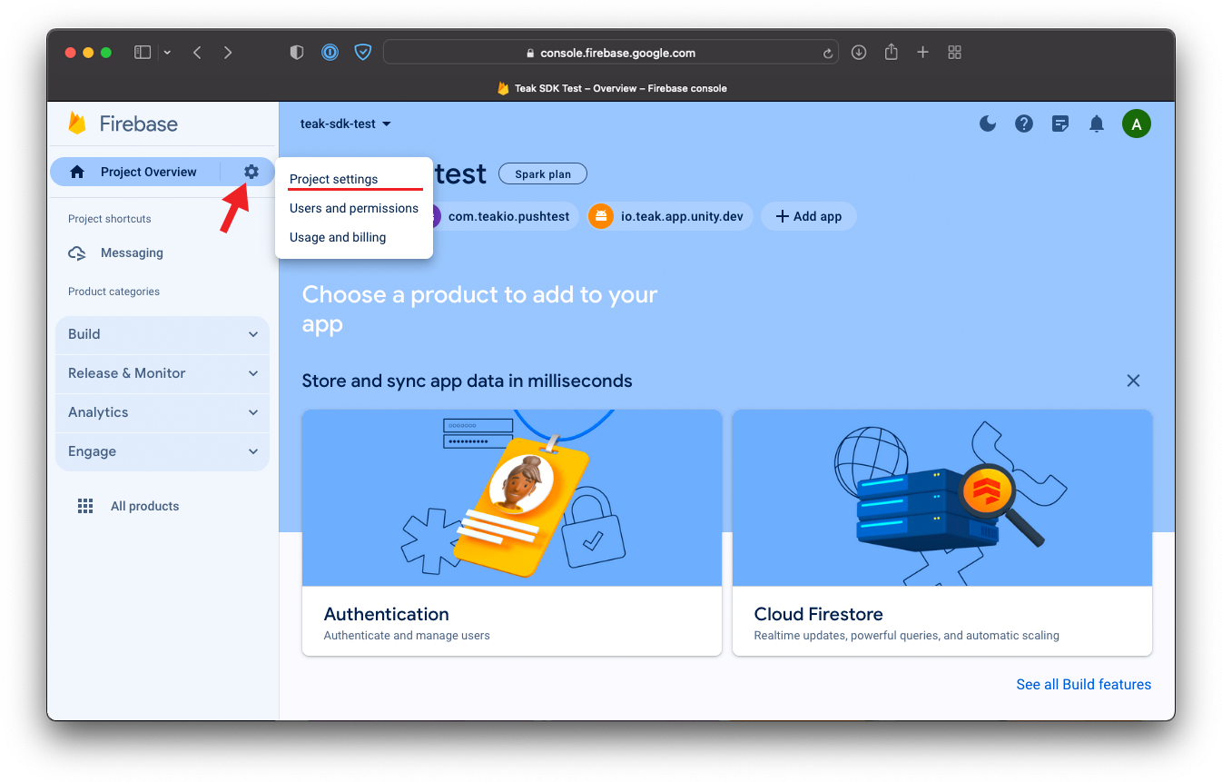The image size is (1222, 782).
Task: Expand the Build category
Action: [163, 334]
